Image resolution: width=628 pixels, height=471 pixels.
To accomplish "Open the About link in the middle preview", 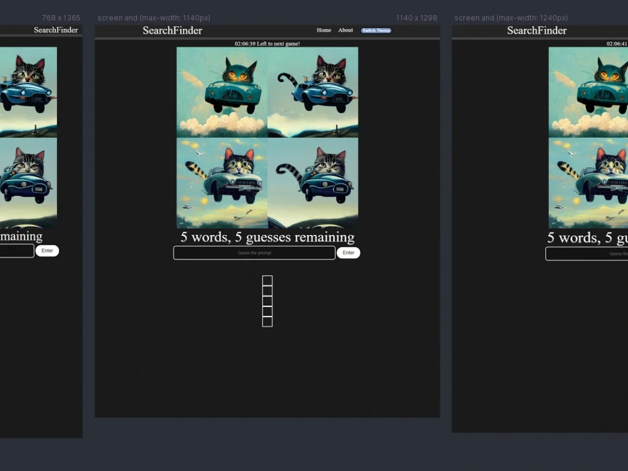I will click(345, 30).
